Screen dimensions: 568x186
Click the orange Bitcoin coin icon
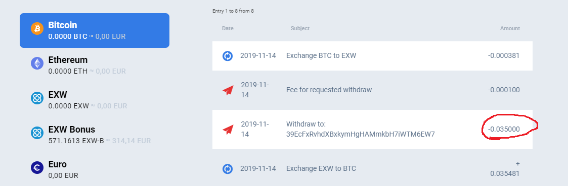click(37, 28)
